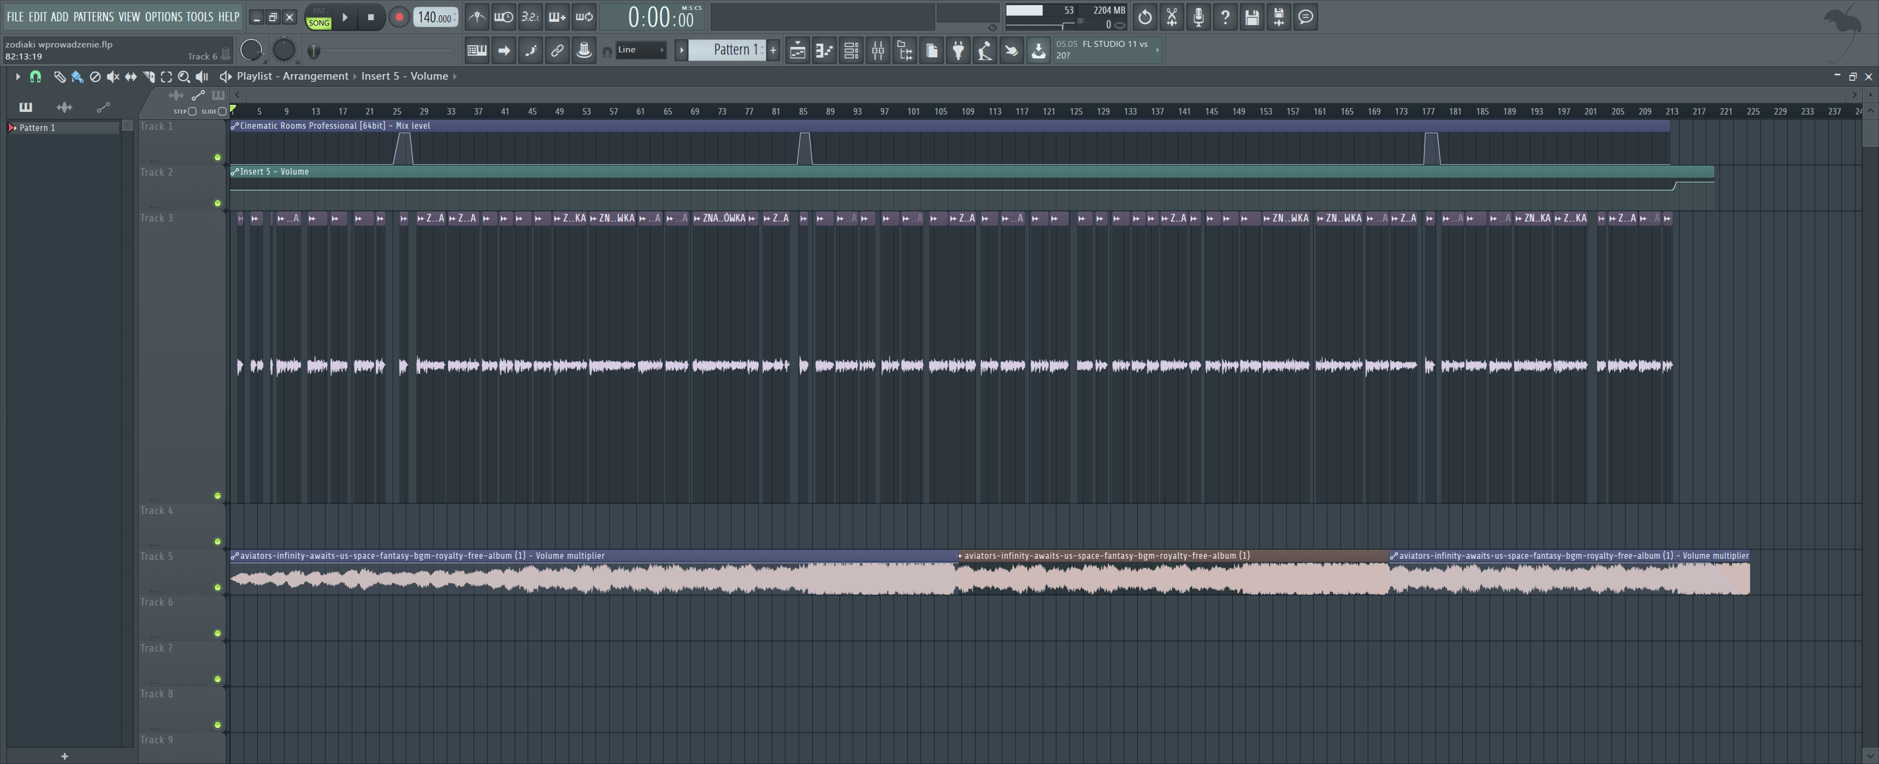Toggle the metronome button
Screen dimensions: 1879x764
click(476, 17)
